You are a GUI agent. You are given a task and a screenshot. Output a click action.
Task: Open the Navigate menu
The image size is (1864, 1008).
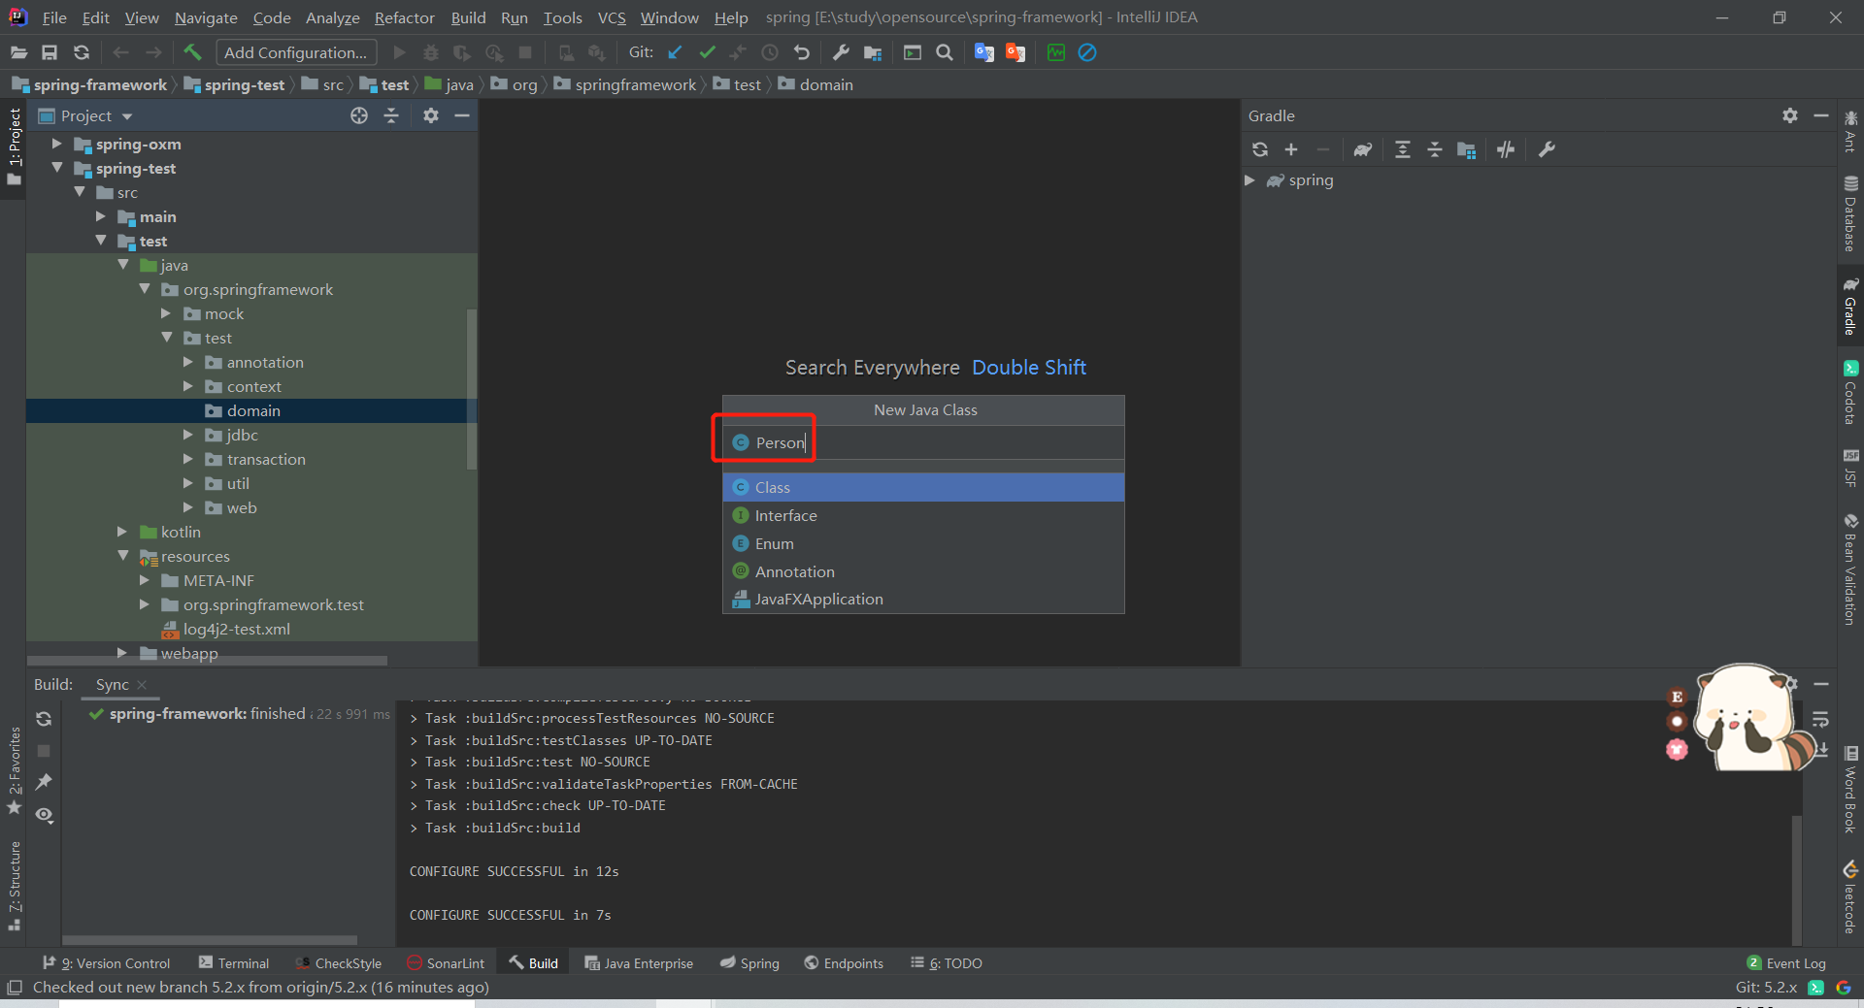point(206,17)
